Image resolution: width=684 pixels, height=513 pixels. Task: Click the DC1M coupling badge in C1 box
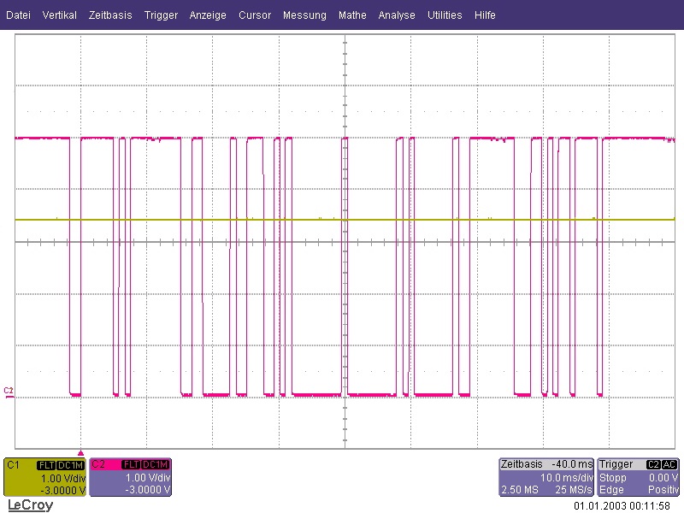70,465
